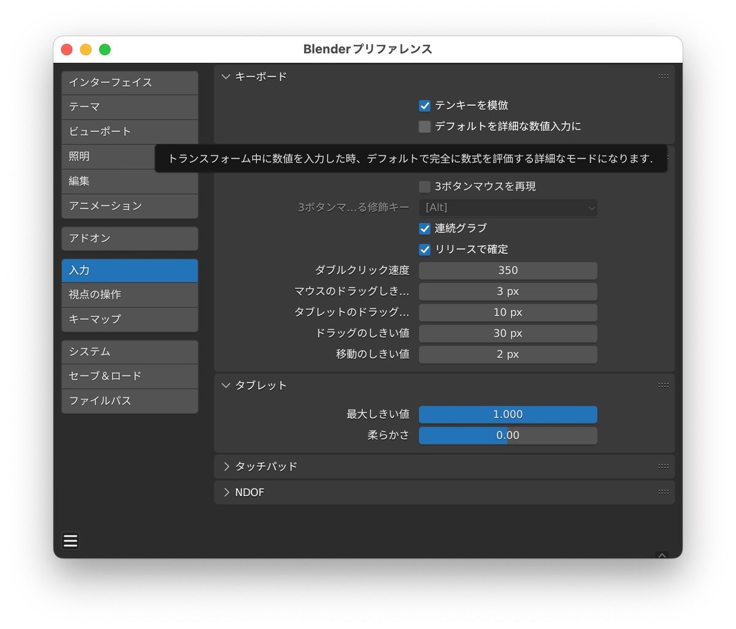Viewport: 736px width, 629px height.
Task: Disable テンキーを模倣 checkbox
Action: [x=424, y=105]
